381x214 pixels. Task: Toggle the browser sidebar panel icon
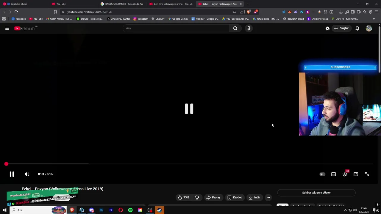[x=353, y=12]
